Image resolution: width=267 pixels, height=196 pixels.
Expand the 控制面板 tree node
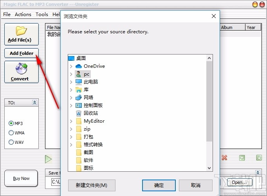pyautogui.click(x=71, y=105)
